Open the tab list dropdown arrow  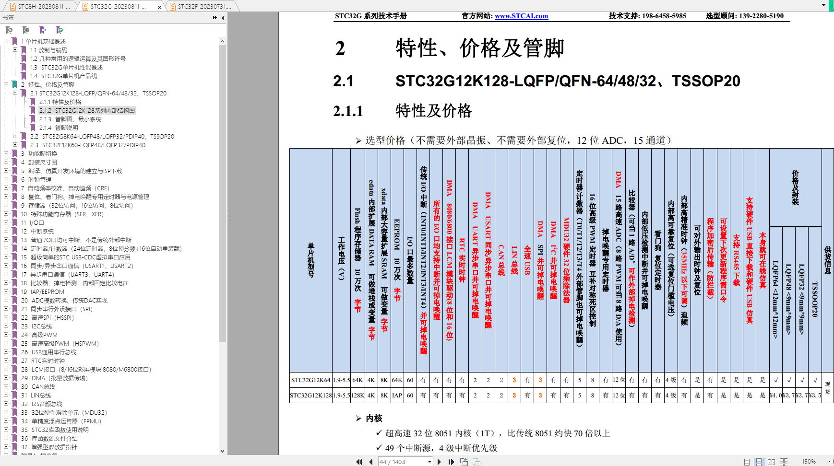824,5
